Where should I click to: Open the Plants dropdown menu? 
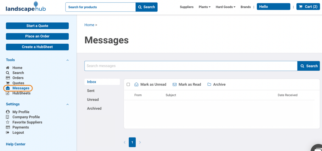(204, 7)
